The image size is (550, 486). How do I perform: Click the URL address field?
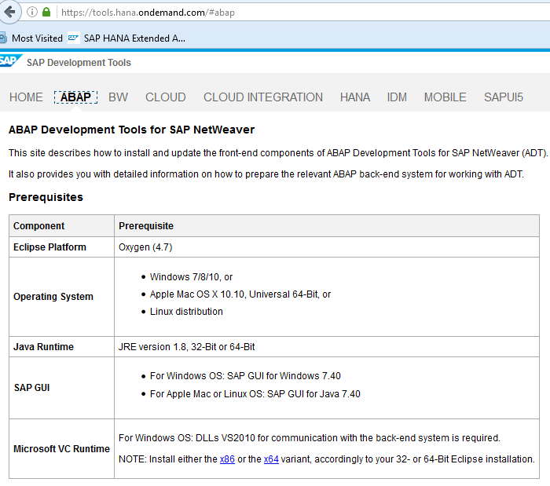click(x=275, y=13)
